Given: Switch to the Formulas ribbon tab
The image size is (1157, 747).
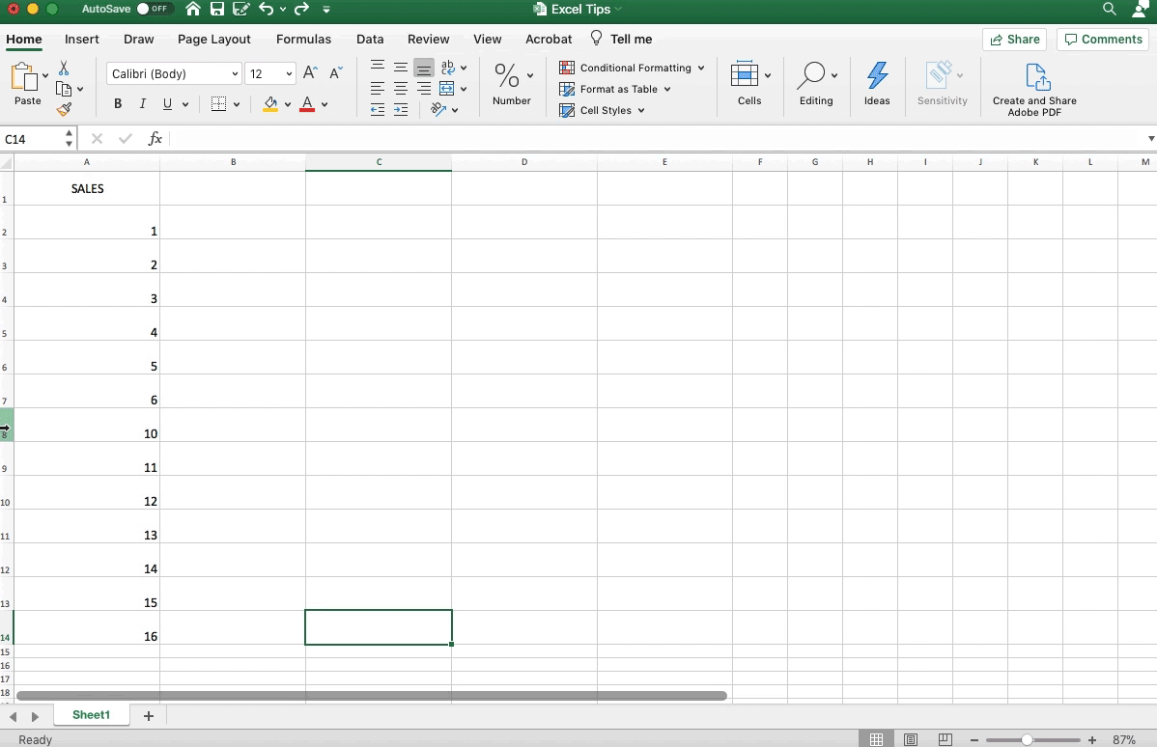Looking at the screenshot, I should (x=303, y=40).
